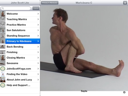Image resolution: width=128 pixels, height=96 pixels.
Task: Tap the Savasana row thumbnail
Action: pyautogui.click(x=3, y=63)
